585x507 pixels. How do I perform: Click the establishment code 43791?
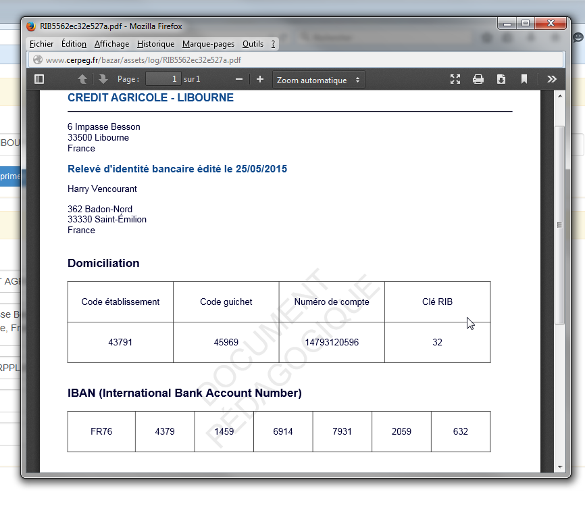pyautogui.click(x=120, y=342)
